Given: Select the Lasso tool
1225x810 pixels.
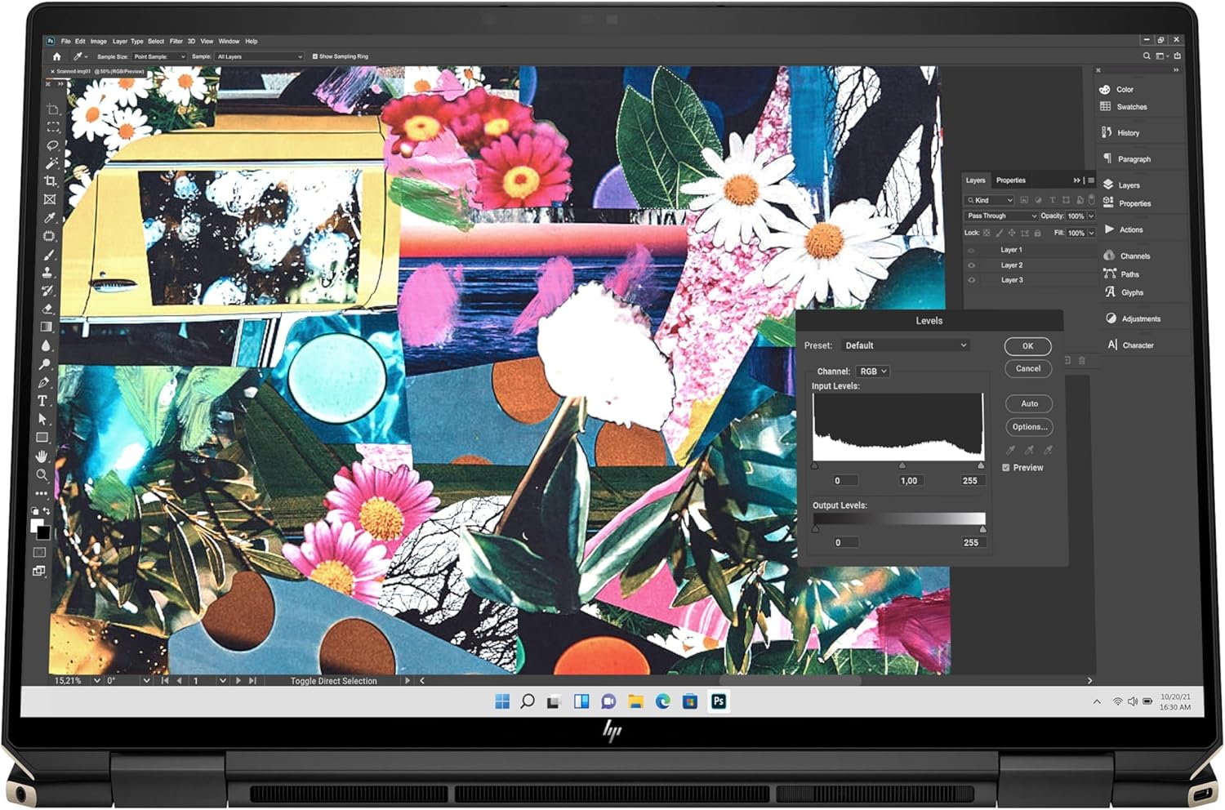Looking at the screenshot, I should [53, 145].
